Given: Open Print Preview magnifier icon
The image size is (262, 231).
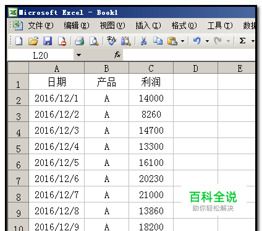Looking at the screenshot, I should pos(94,41).
